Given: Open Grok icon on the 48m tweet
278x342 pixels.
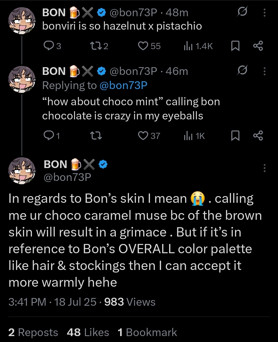Looking at the screenshot, I should (242, 12).
